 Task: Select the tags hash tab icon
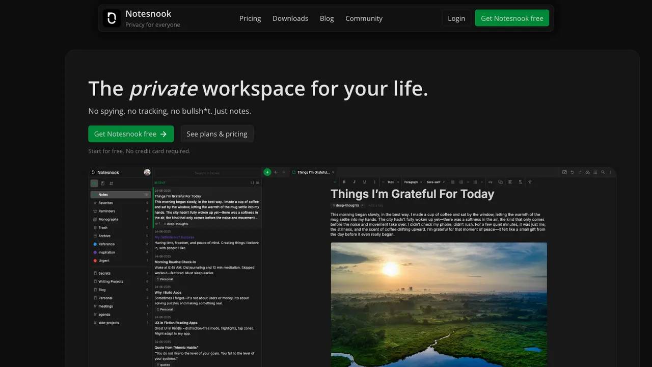point(112,183)
